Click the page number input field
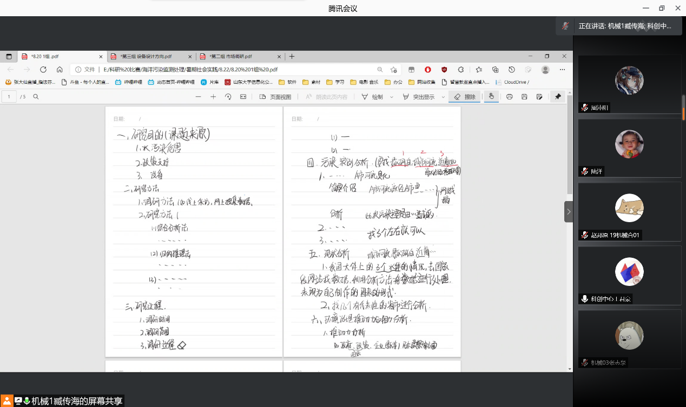Image resolution: width=686 pixels, height=407 pixels. tap(9, 97)
